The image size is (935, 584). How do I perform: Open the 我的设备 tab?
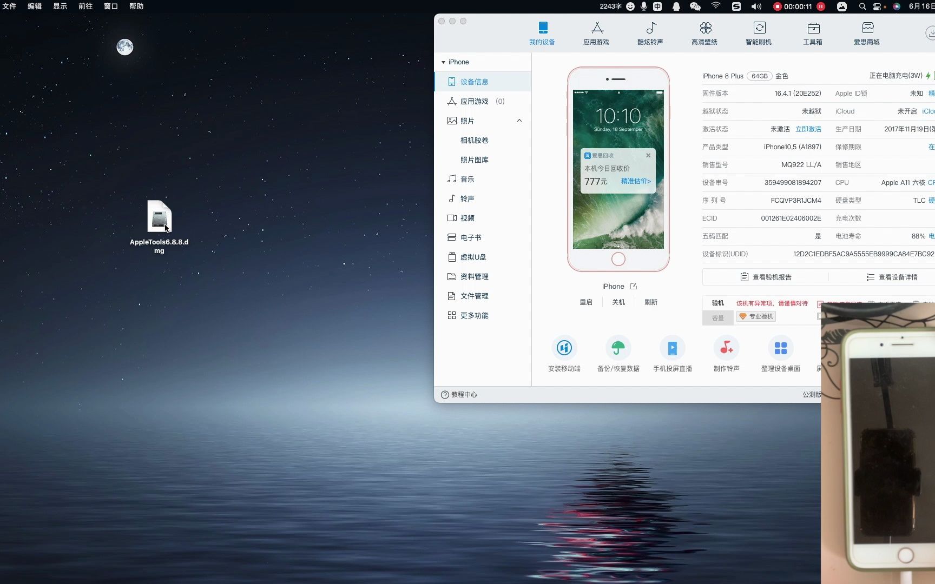point(542,33)
